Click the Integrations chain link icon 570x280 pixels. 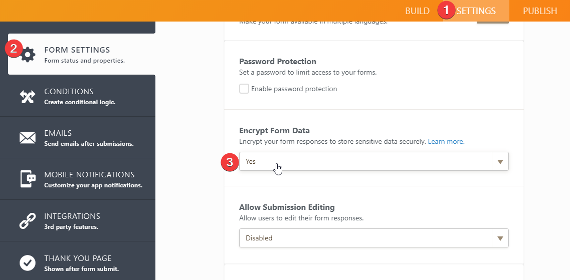[x=27, y=221]
